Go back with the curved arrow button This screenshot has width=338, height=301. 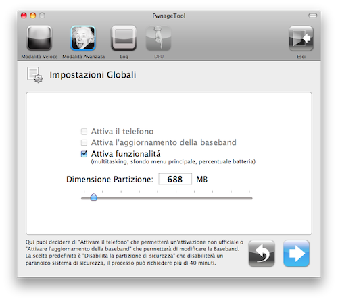(262, 253)
